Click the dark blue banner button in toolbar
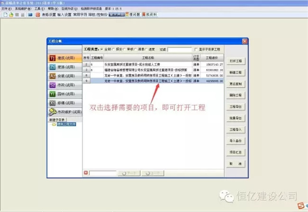The width and height of the screenshot is (308, 212). (117, 15)
